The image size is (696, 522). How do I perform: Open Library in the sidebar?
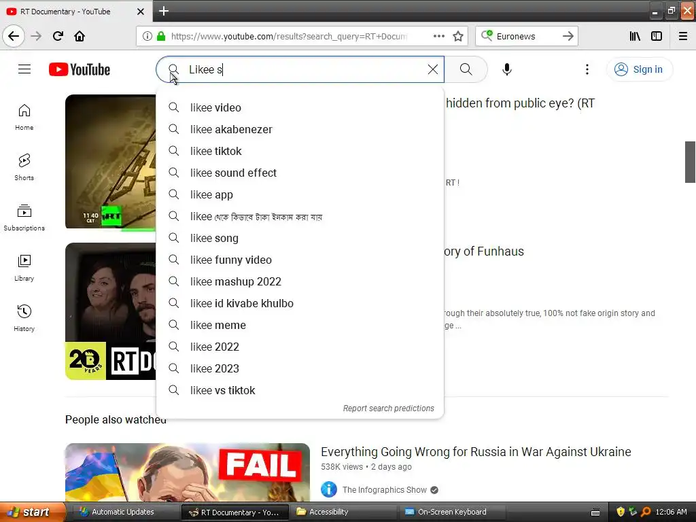(24, 268)
